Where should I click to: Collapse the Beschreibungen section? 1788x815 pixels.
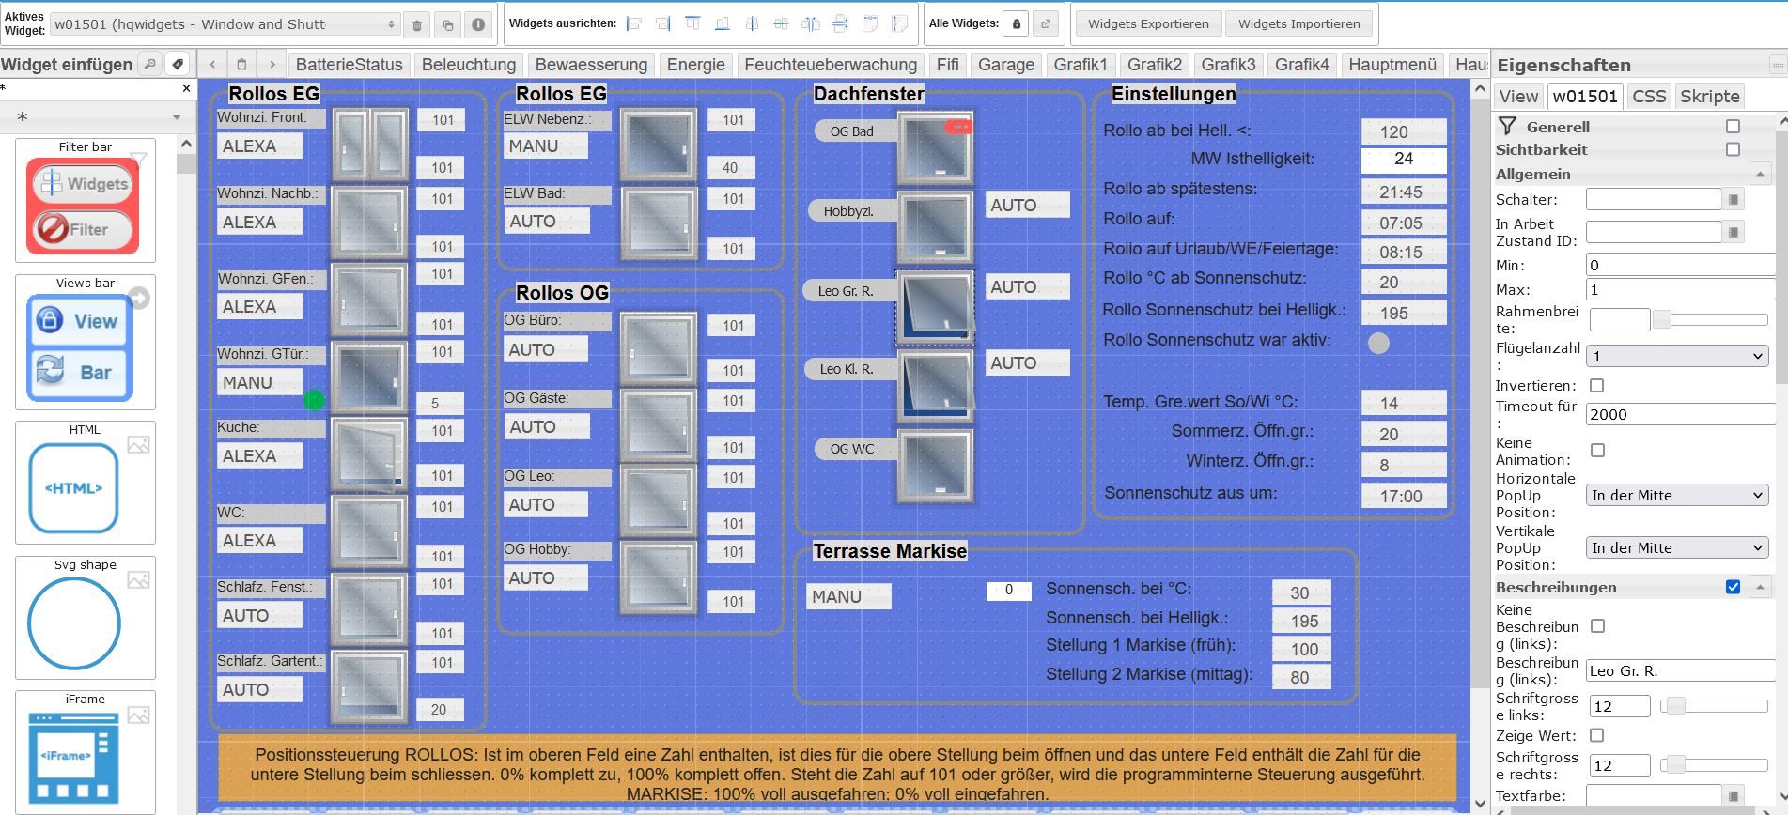coord(1759,587)
